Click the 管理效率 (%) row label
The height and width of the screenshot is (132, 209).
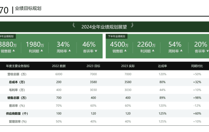click(18, 121)
